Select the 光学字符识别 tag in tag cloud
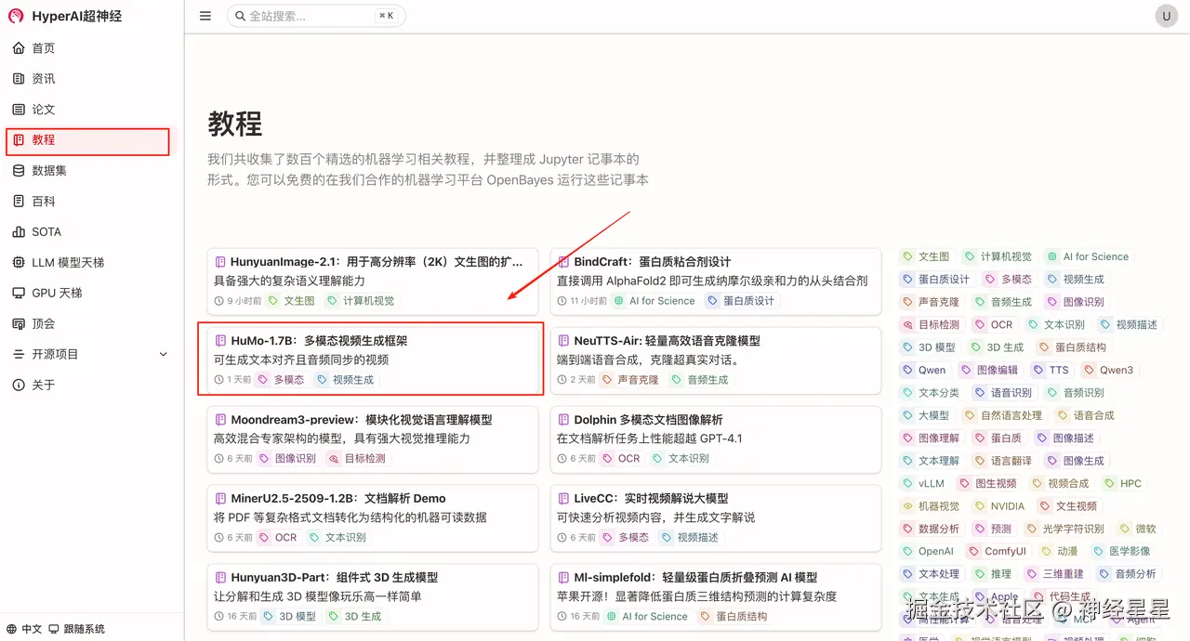 coord(1067,530)
